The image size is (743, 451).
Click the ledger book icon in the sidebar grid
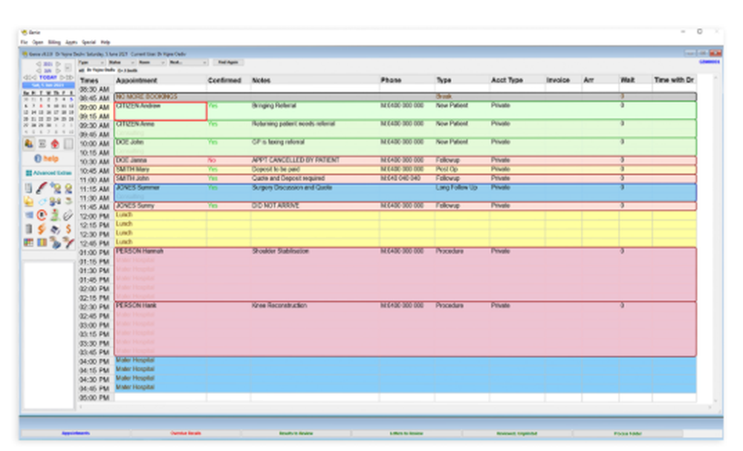pyautogui.click(x=27, y=187)
